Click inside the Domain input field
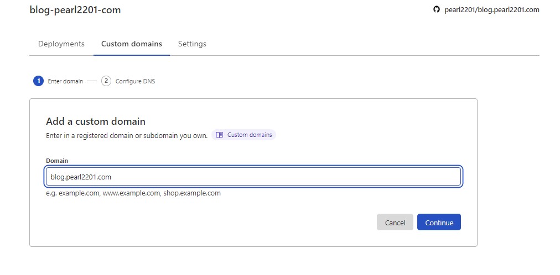The image size is (560, 275). tap(253, 177)
